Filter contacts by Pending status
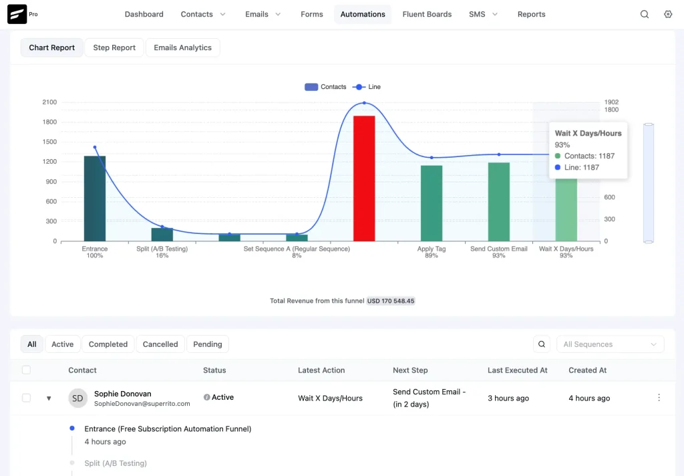 (207, 344)
